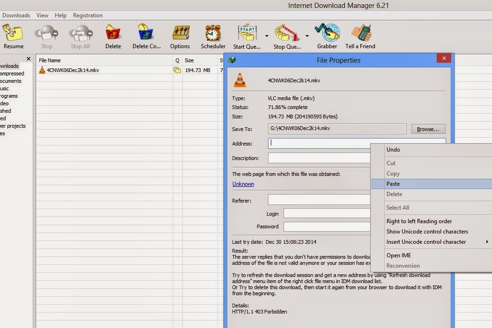This screenshot has width=492, height=328.
Task: Select the Compressed category in sidebar
Action: pyautogui.click(x=12, y=73)
